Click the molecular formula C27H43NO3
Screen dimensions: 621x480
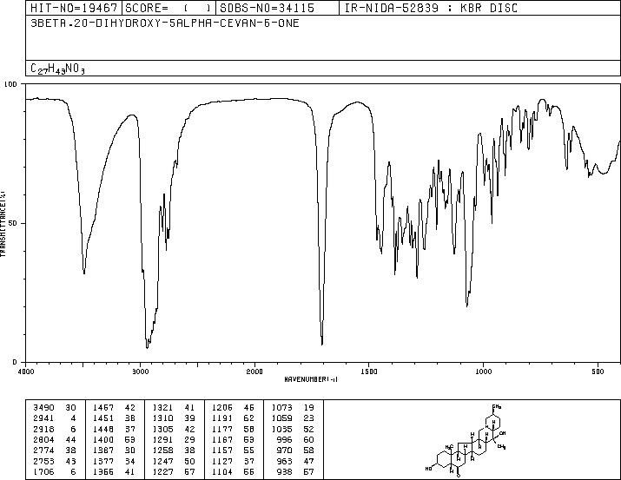click(58, 69)
